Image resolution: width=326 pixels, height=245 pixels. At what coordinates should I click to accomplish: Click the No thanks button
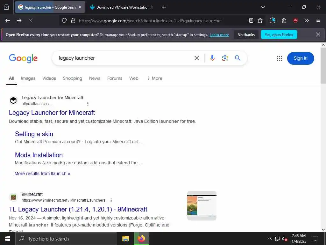[246, 35]
